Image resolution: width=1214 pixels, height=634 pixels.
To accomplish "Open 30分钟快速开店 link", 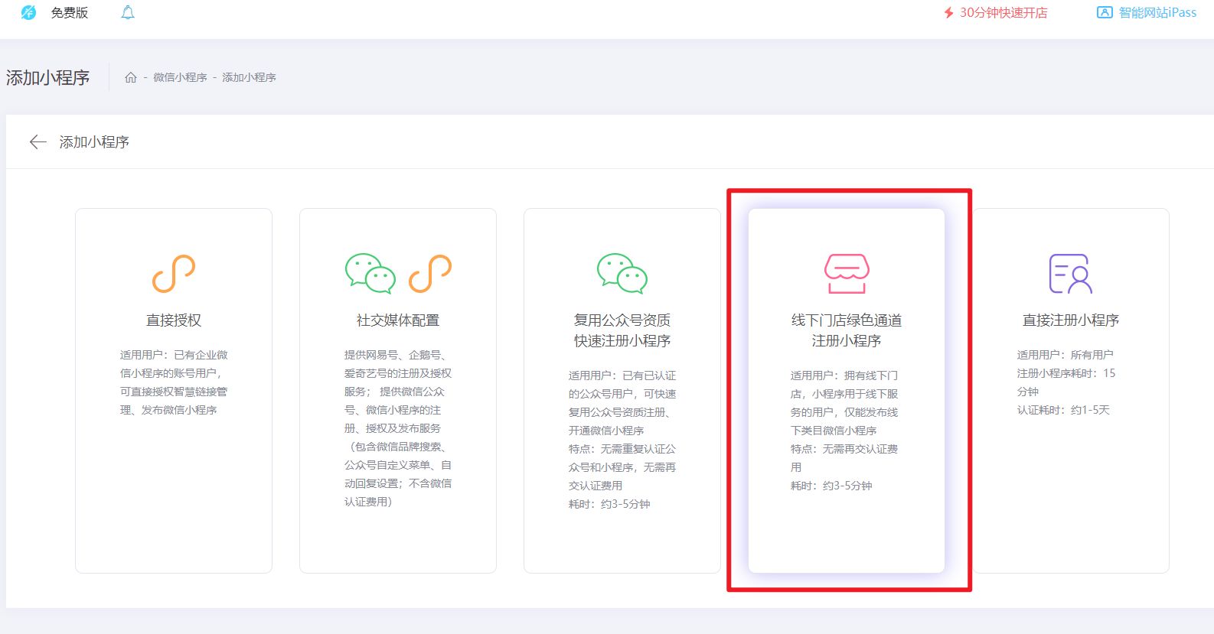I will tap(1004, 13).
